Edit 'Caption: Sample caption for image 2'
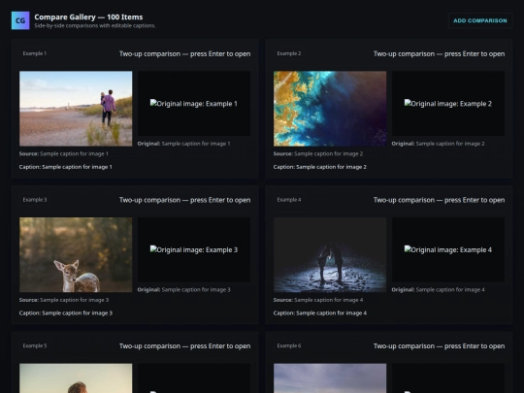The image size is (524, 393). point(320,167)
